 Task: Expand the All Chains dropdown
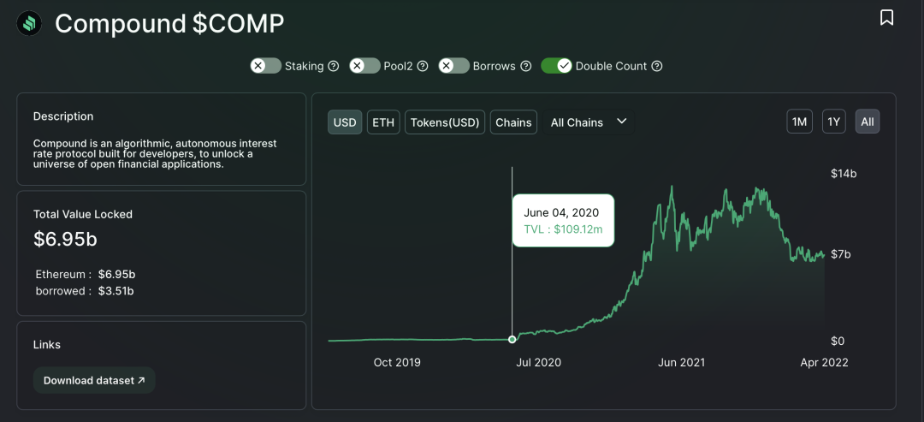point(588,122)
